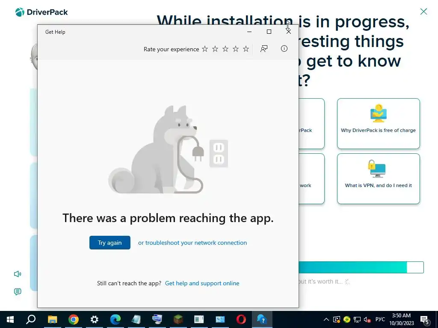The height and width of the screenshot is (328, 438).
Task: Open Settings gear in taskbar
Action: 95,319
